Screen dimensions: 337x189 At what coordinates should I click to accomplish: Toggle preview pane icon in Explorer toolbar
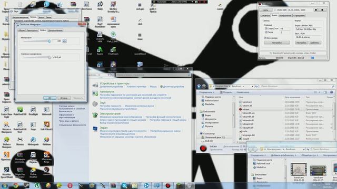[x=325, y=92]
